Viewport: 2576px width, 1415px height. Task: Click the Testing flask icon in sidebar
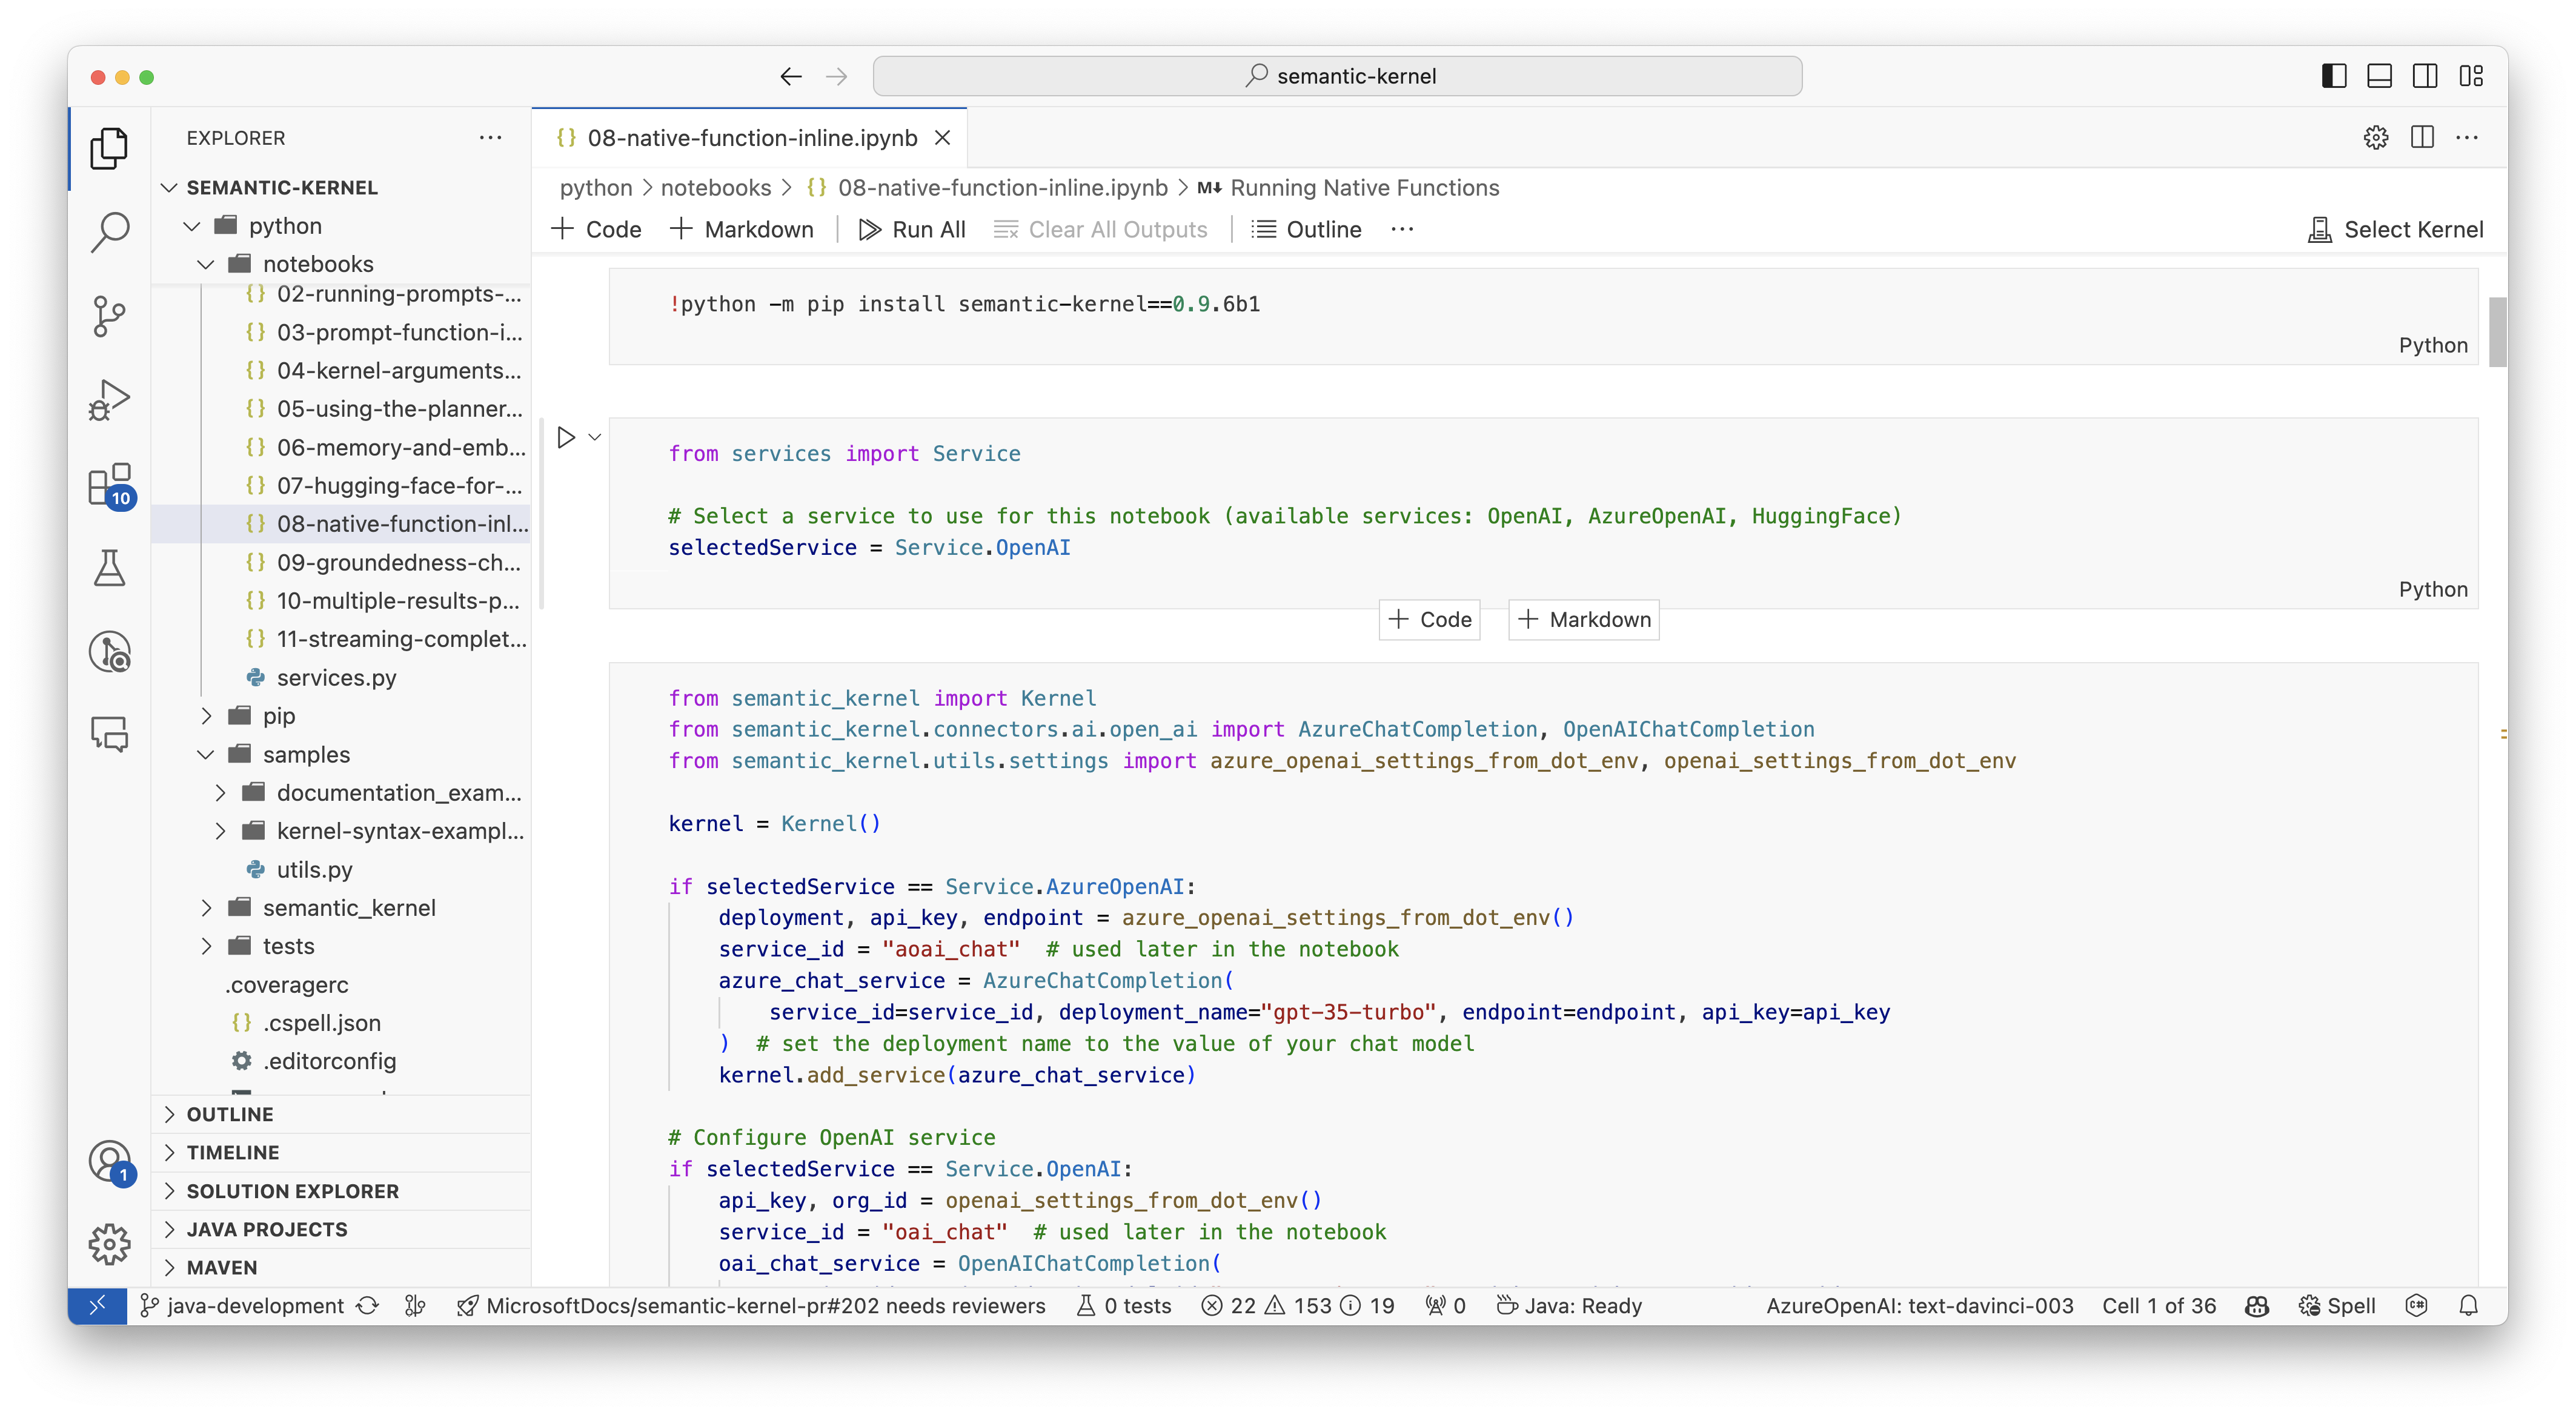pyautogui.click(x=110, y=566)
